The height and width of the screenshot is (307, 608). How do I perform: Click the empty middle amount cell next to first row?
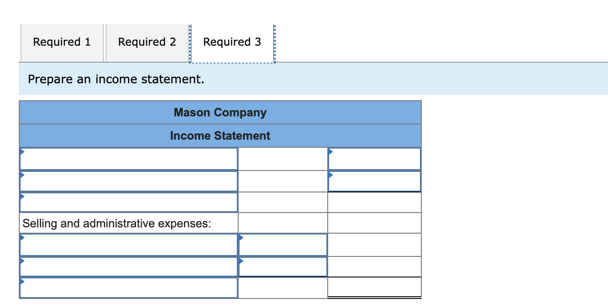click(283, 158)
